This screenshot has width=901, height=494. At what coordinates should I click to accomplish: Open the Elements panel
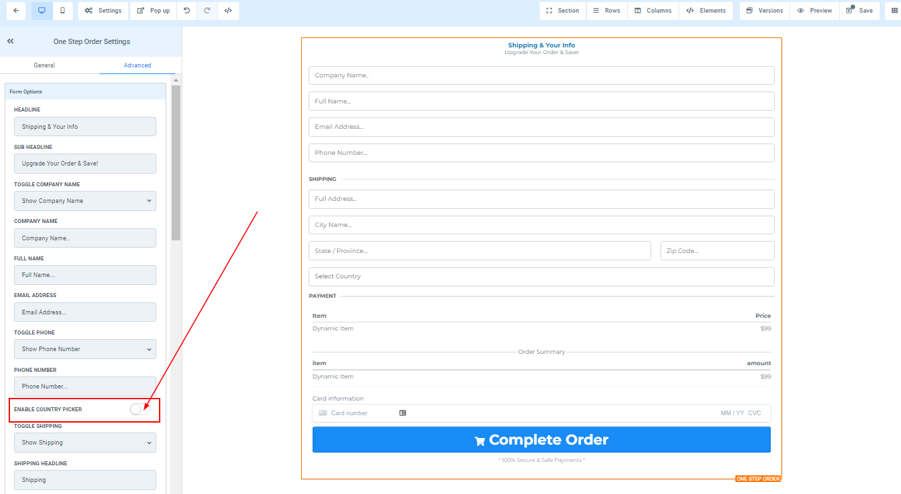705,11
